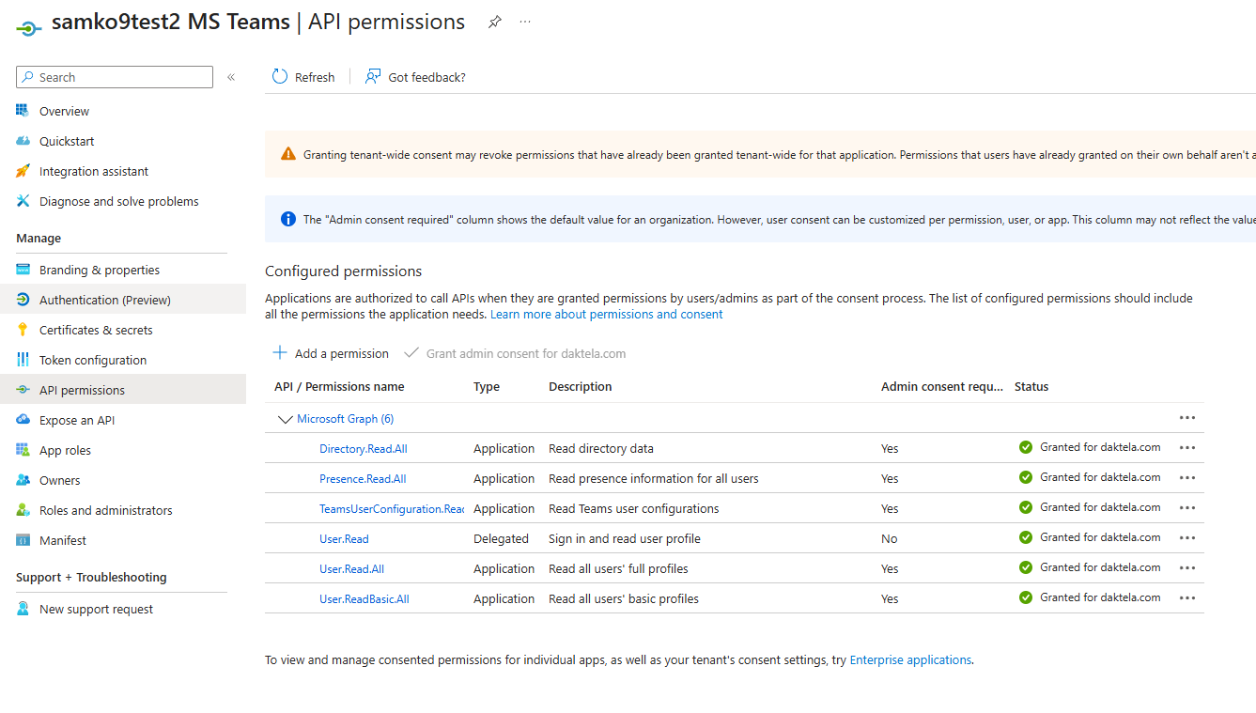Click the sidebar Search input field
1256x713 pixels.
click(x=122, y=77)
